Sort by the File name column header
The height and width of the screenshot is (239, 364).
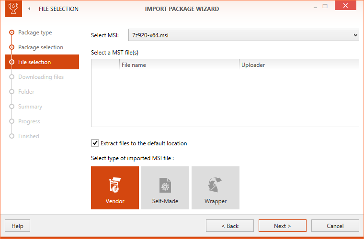pos(179,65)
